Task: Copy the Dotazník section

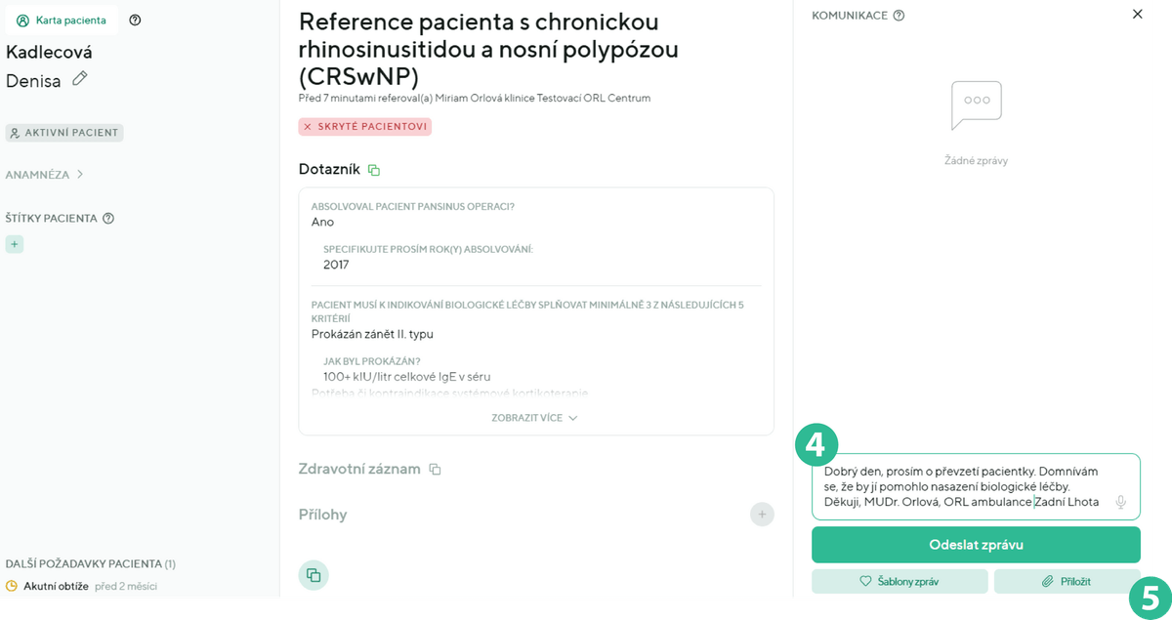Action: (x=373, y=170)
